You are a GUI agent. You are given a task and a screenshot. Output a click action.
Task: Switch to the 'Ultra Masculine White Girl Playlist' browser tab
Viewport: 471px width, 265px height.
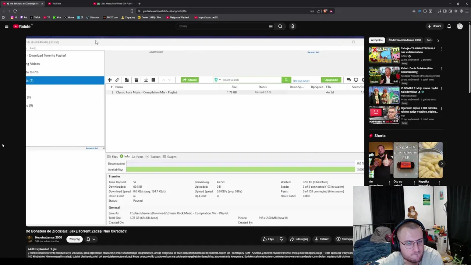[114, 4]
